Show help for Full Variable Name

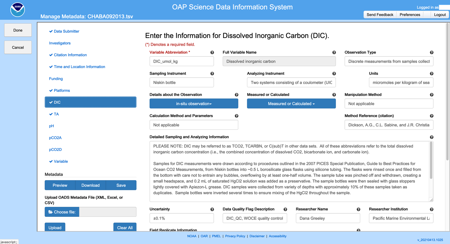click(x=334, y=53)
